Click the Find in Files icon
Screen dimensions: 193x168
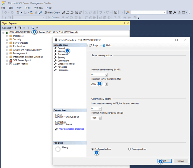(x=128, y=12)
